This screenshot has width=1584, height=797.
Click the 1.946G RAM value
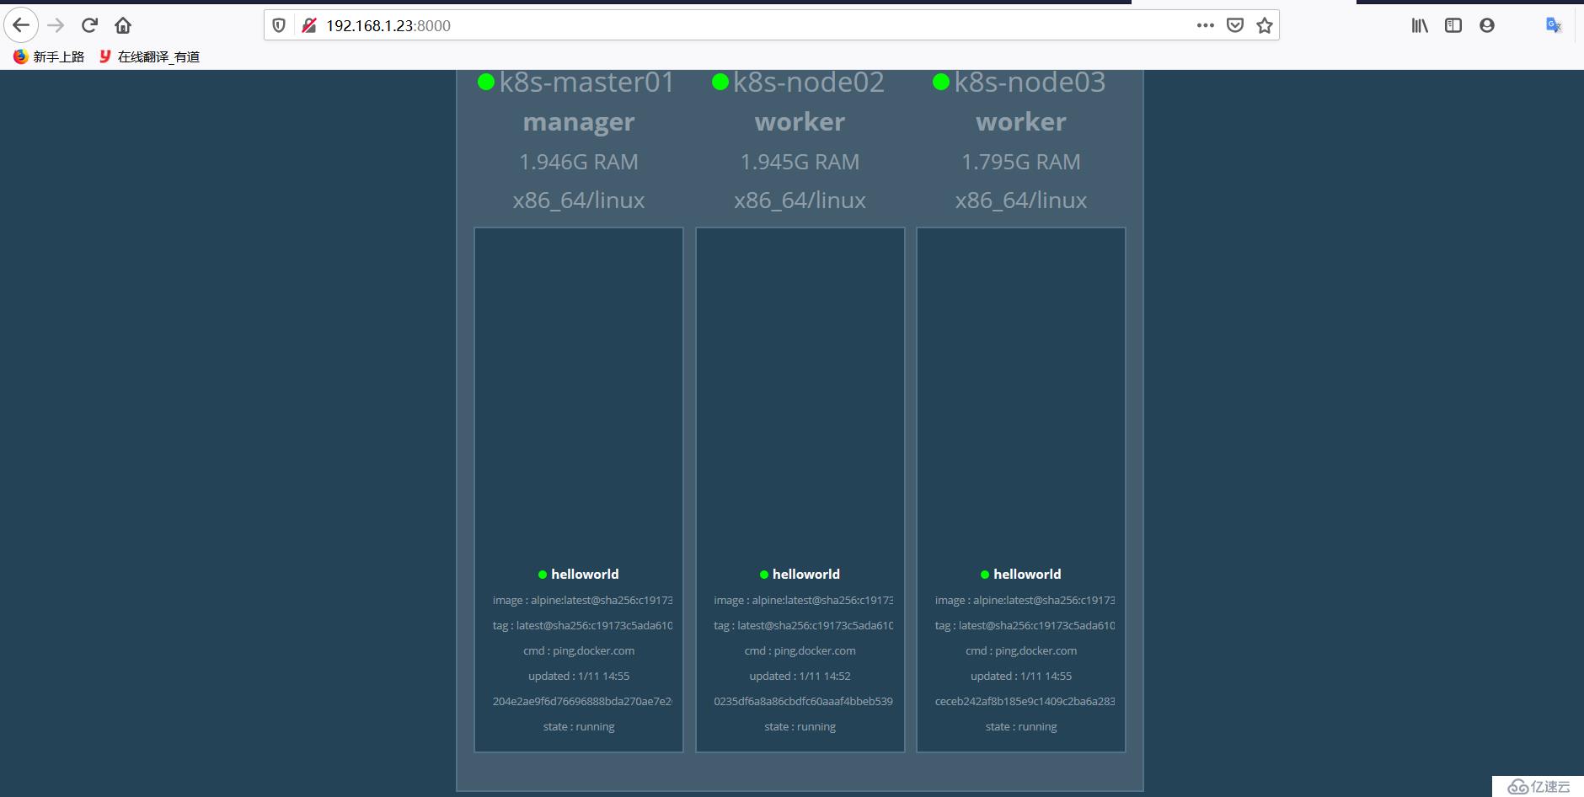click(x=579, y=162)
